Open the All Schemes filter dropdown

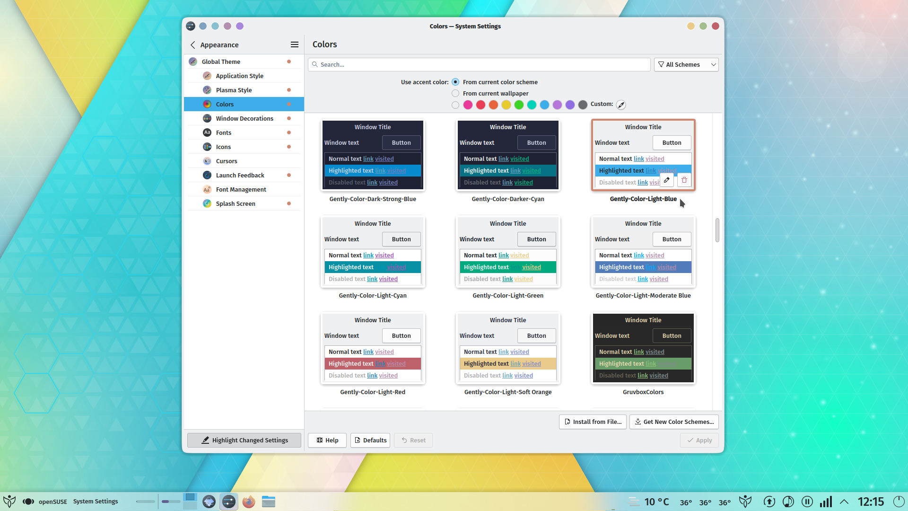(x=686, y=64)
